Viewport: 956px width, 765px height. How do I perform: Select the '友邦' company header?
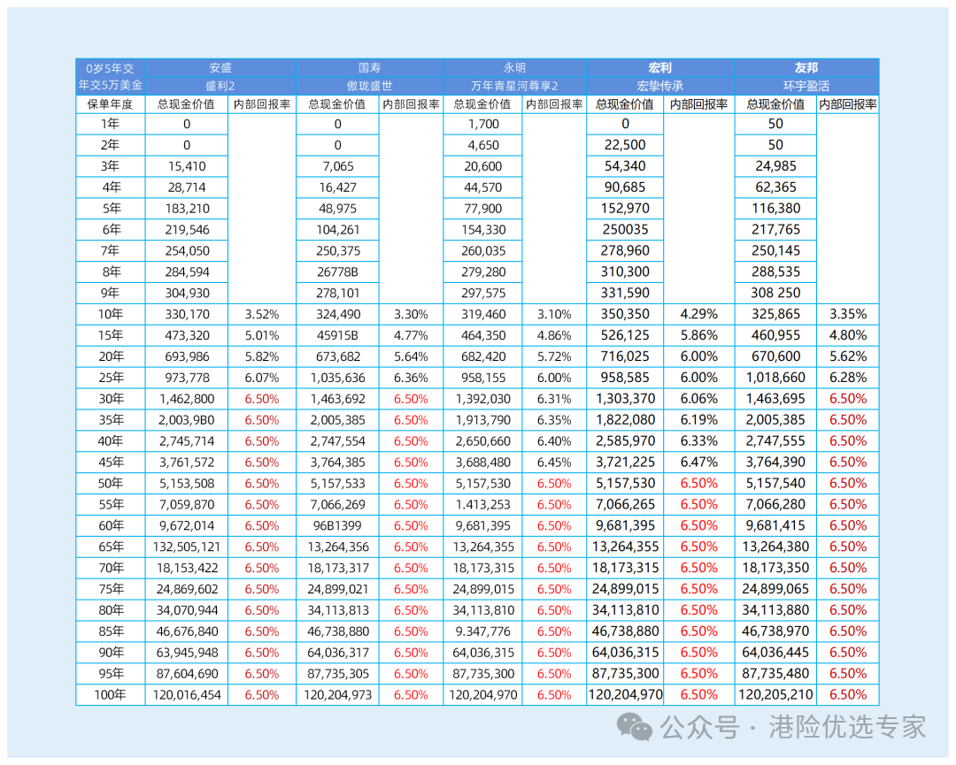[806, 67]
